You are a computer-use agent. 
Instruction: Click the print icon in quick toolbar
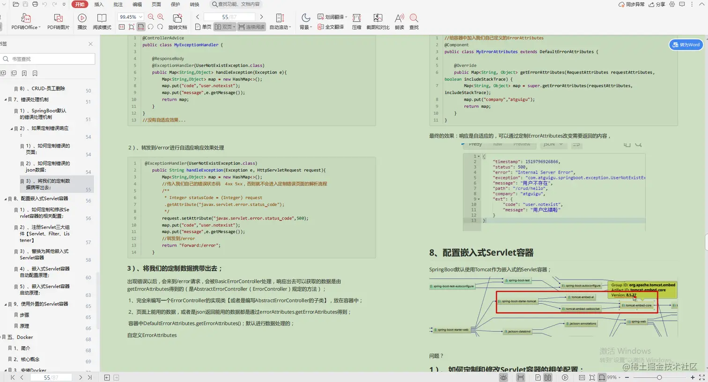(35, 4)
